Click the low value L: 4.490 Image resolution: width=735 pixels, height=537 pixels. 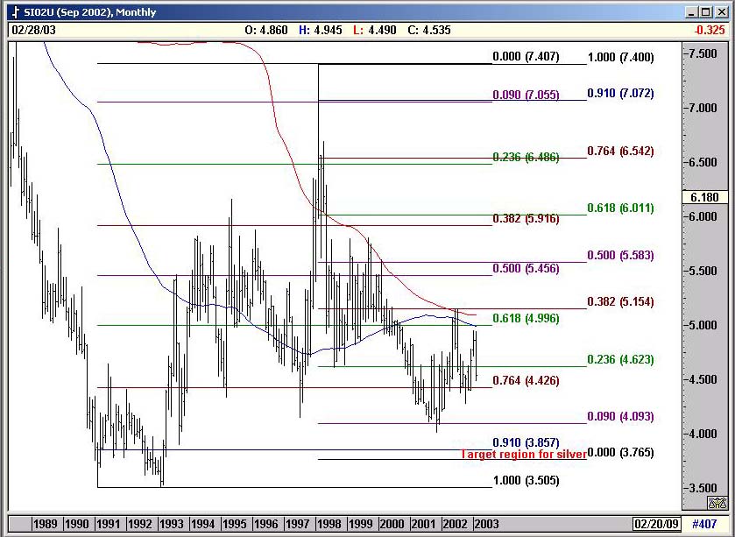pos(375,30)
